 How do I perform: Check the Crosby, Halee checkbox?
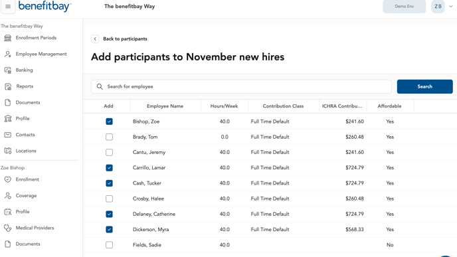click(110, 199)
